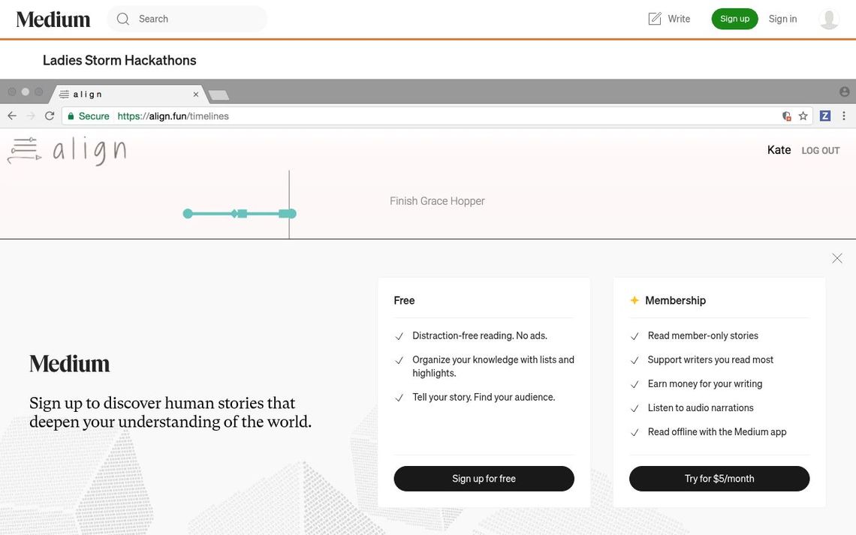Click checkmark beside Organize your knowledge
The width and height of the screenshot is (856, 535).
pos(399,360)
